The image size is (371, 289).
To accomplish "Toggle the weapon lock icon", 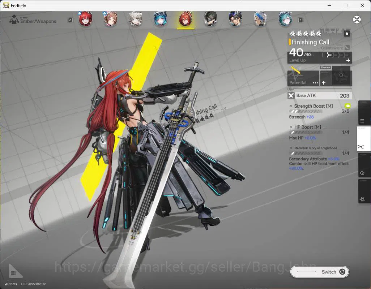I will coord(347,34).
